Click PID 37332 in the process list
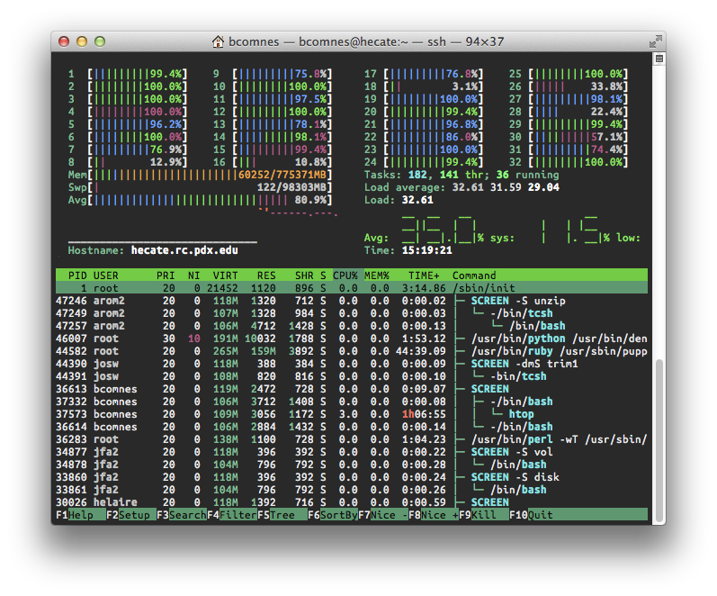The height and width of the screenshot is (596, 717). coord(71,402)
